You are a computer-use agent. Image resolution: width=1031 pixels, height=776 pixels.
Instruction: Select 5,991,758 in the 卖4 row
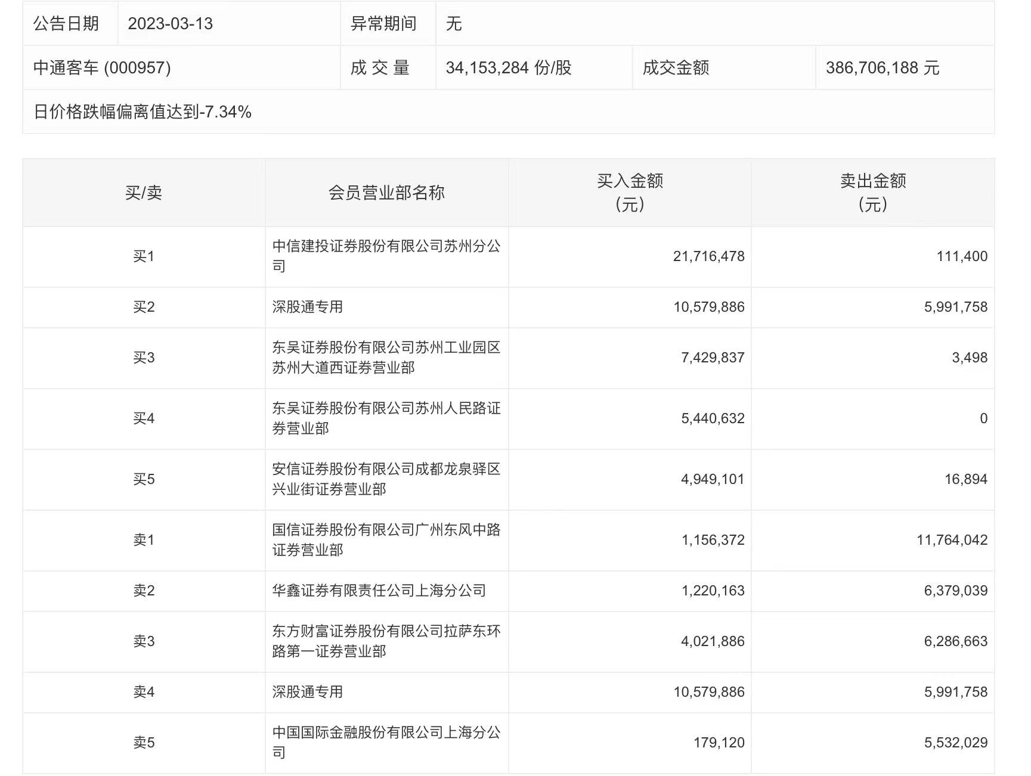pos(956,692)
